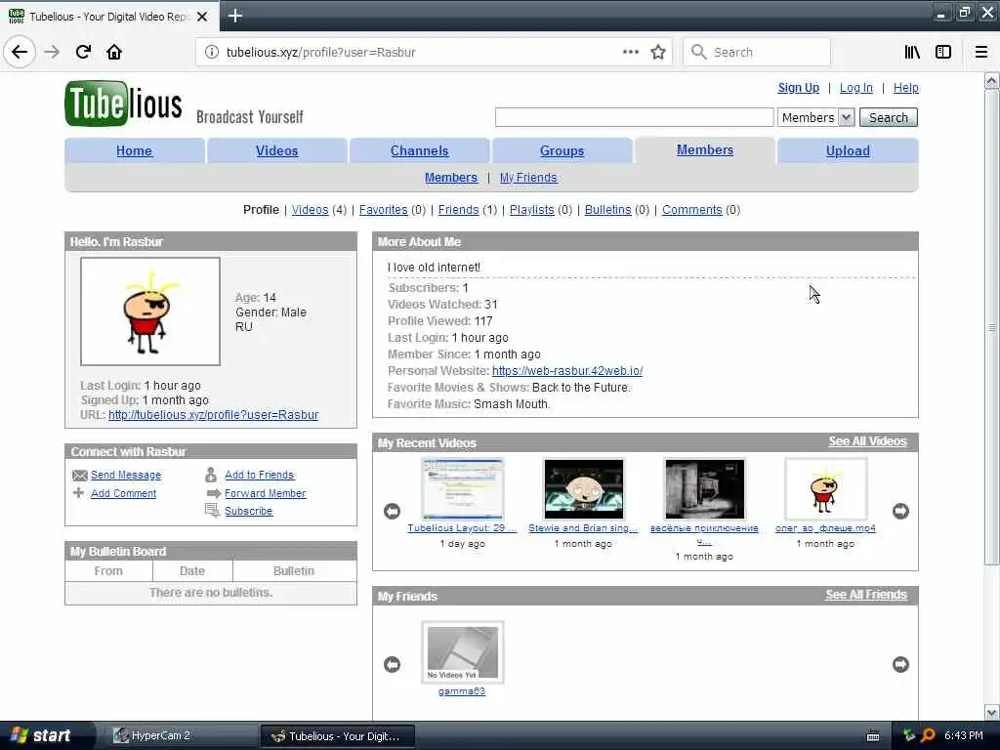
Task: Open the mp4 cartoon character video thumbnail
Action: [x=826, y=489]
